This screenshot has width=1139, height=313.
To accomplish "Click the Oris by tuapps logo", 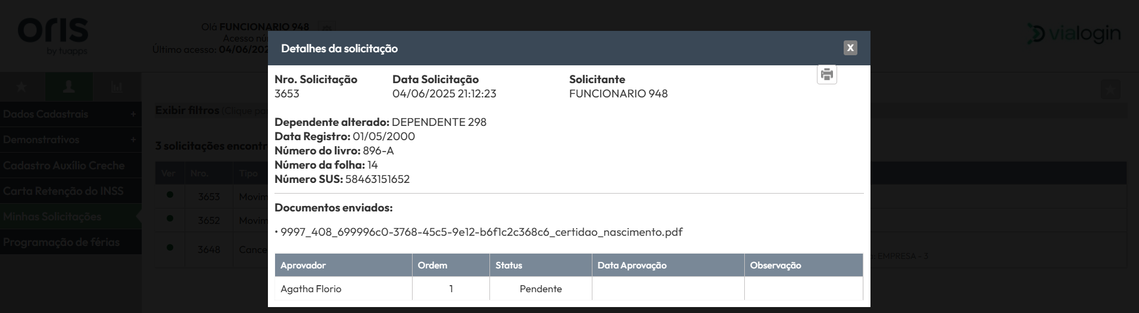I will 53,36.
